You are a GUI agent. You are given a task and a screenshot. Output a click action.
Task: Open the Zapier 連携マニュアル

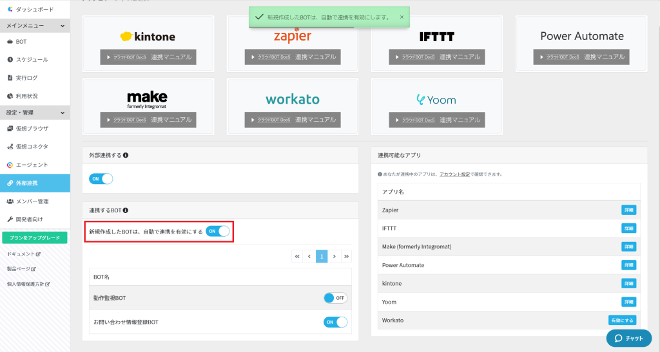[293, 57]
